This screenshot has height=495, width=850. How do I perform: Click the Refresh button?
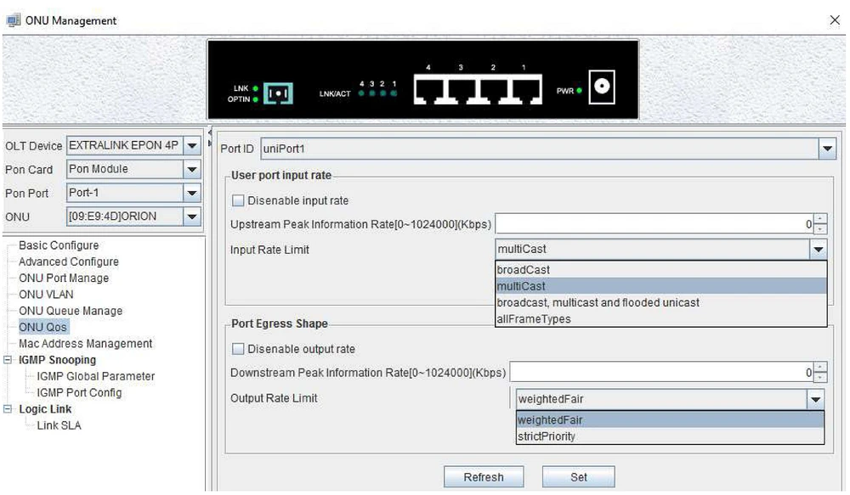click(x=484, y=477)
